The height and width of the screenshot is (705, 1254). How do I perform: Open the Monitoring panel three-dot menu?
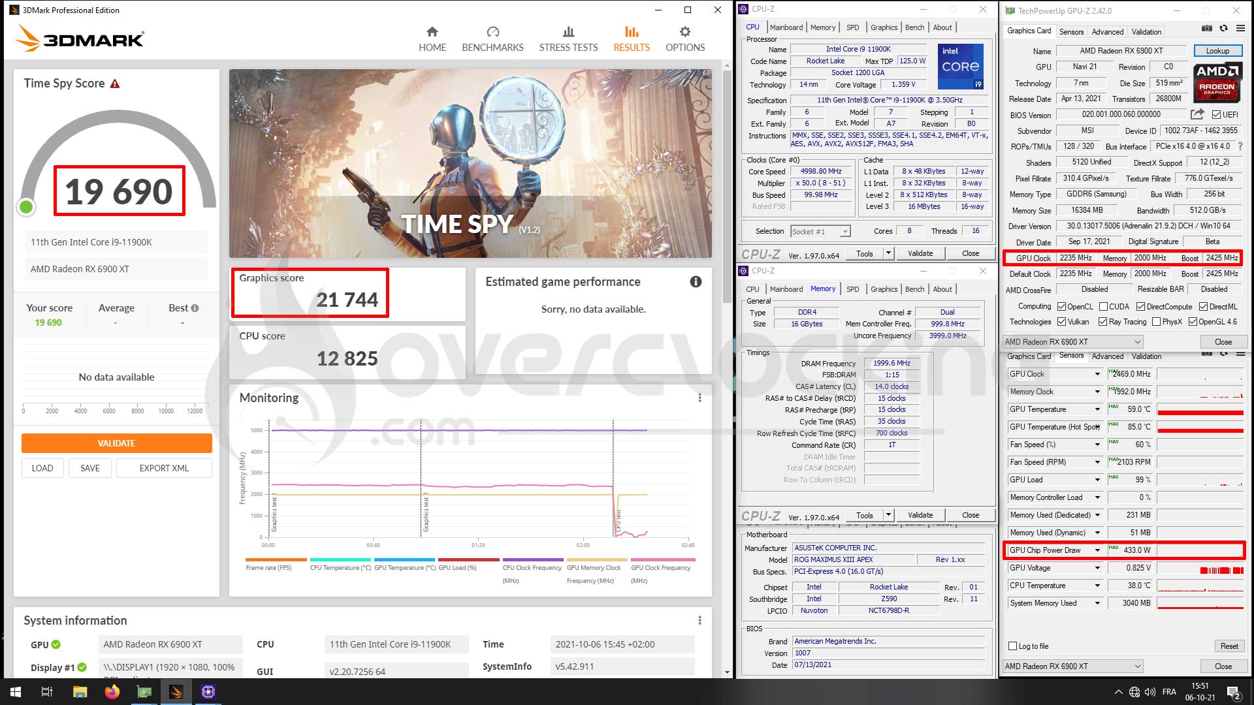click(699, 398)
